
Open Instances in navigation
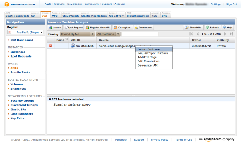coord(18,52)
